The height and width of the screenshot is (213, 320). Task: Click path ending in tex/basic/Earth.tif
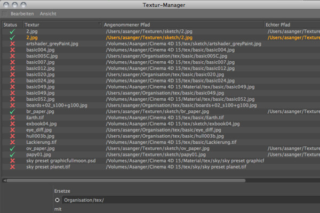165,118
